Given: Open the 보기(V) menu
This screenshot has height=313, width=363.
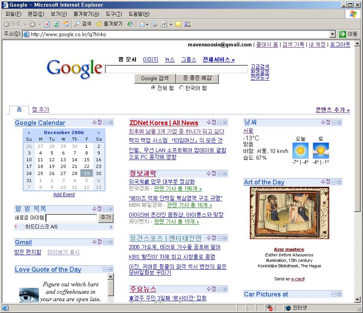Looking at the screenshot, I should 59,14.
